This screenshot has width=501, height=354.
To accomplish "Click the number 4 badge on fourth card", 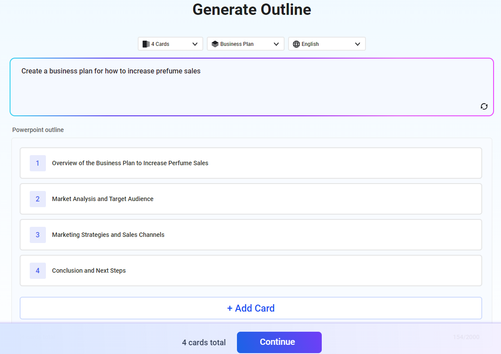I will pyautogui.click(x=38, y=271).
